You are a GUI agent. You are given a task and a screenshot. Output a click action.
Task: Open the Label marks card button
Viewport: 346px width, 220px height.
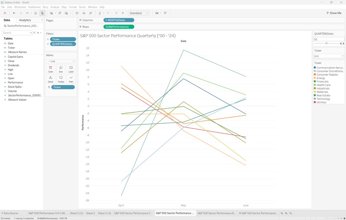click(71, 69)
